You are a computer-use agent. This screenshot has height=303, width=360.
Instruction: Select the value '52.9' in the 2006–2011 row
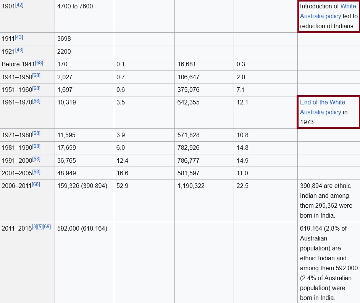[x=122, y=186]
